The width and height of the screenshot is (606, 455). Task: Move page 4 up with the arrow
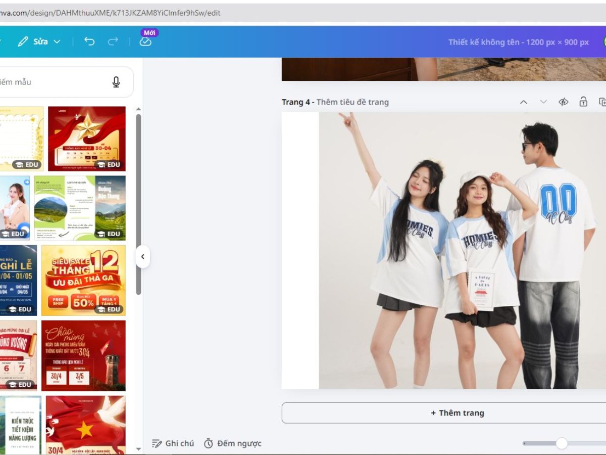tap(524, 102)
